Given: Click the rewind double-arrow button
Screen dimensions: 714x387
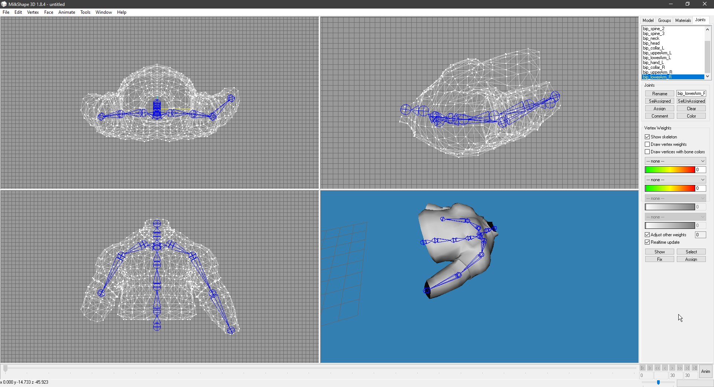Looking at the screenshot, I should [x=657, y=368].
